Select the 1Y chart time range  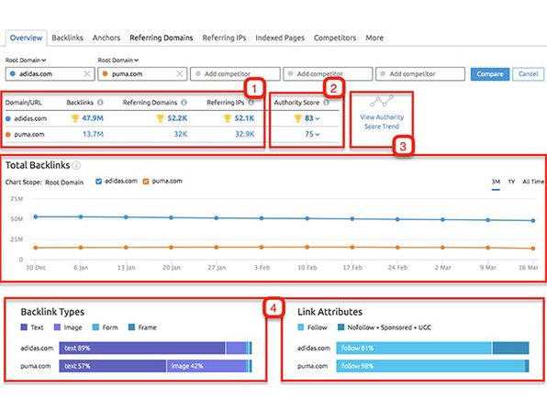coord(511,182)
